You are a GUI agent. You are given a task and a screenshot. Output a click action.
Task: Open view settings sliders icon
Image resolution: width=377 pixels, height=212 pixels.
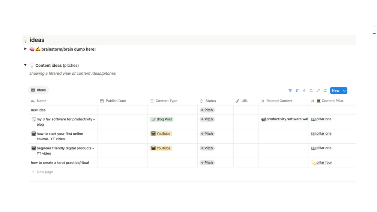[x=325, y=90]
